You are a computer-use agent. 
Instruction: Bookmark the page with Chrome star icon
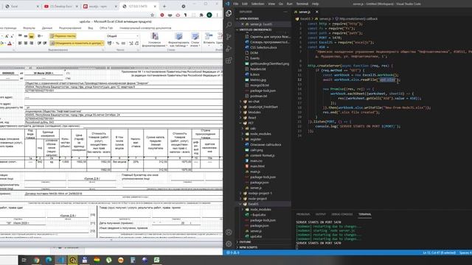point(153,15)
